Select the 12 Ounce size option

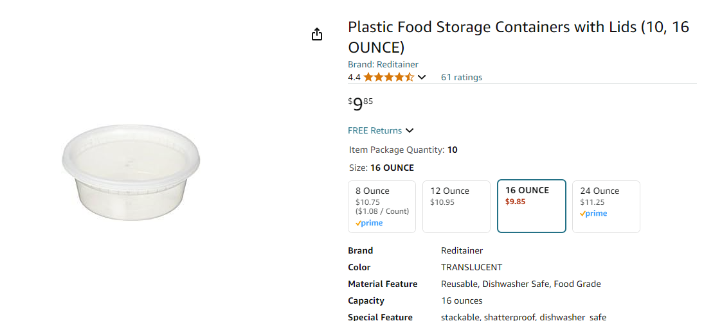(x=456, y=206)
